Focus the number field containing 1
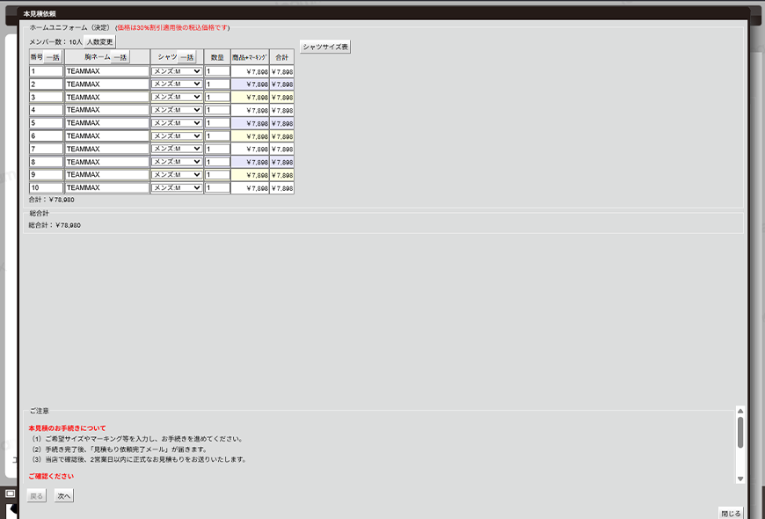This screenshot has height=519, width=765. pos(47,71)
